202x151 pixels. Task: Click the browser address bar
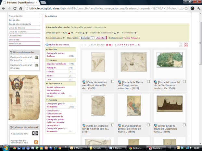click(106, 8)
